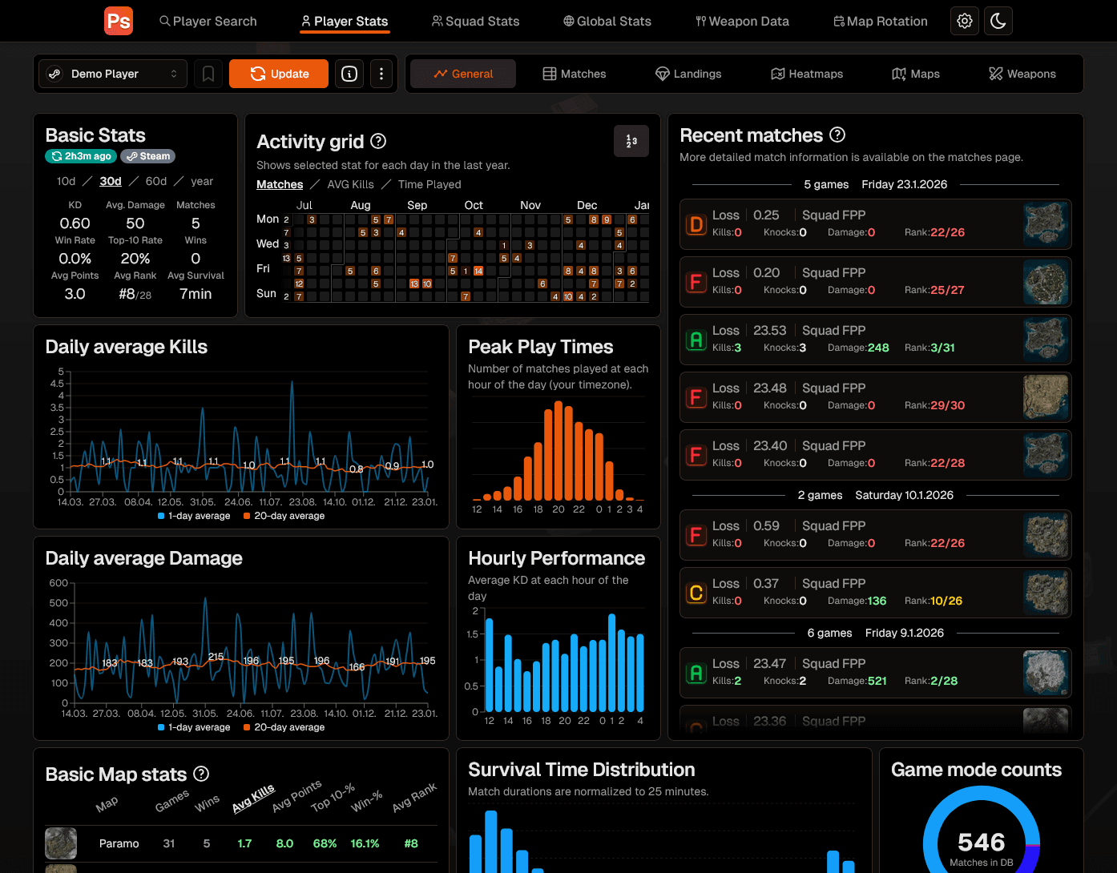Click the Basic Map stats help icon
1117x873 pixels.
(201, 774)
